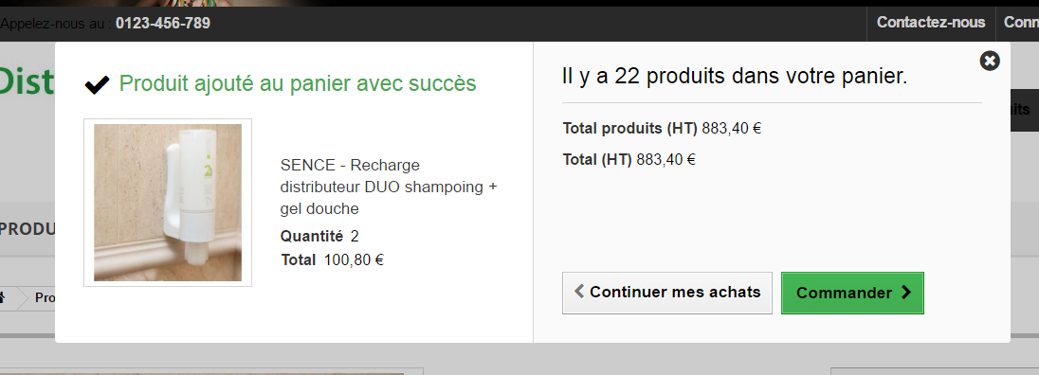
Task: Click the green Dist logo
Action: click(x=27, y=80)
